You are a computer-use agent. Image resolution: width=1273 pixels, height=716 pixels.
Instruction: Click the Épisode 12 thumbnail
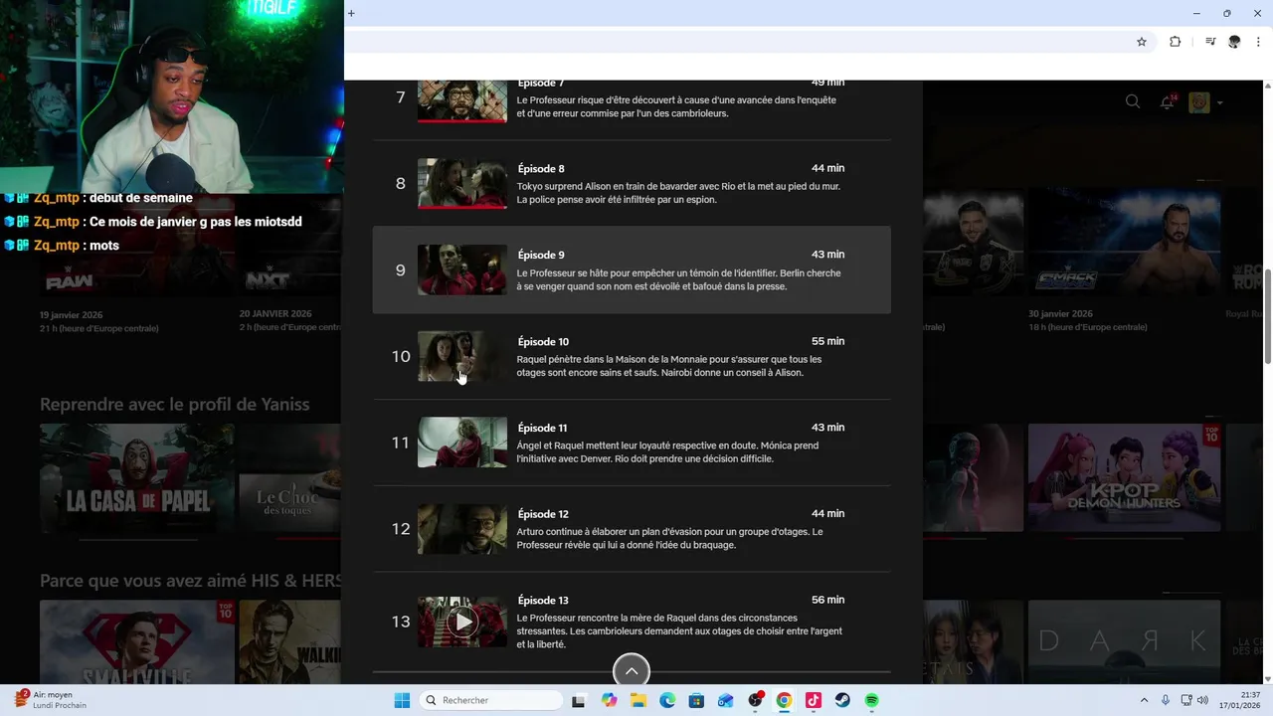point(462,528)
